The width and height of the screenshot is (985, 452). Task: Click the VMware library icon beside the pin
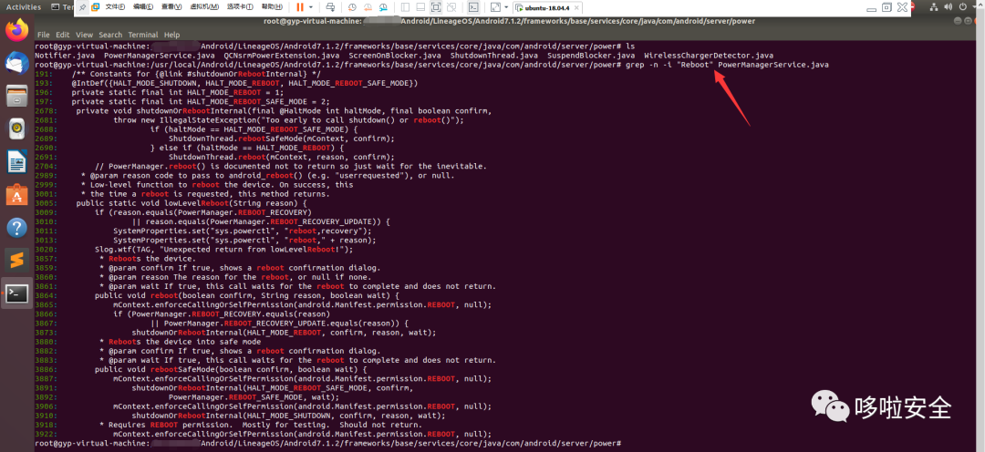tap(95, 7)
